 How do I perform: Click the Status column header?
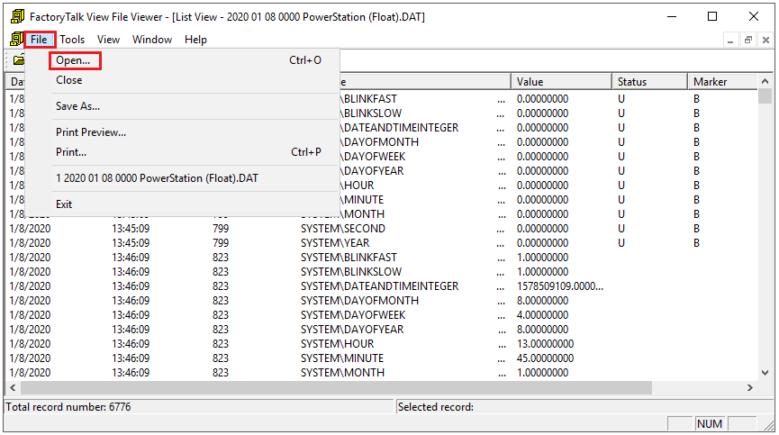pyautogui.click(x=649, y=81)
